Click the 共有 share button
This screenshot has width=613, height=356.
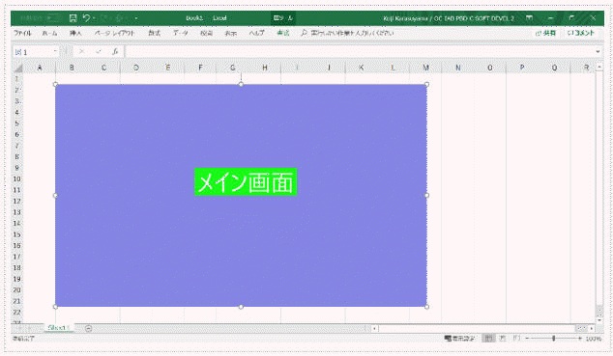545,33
